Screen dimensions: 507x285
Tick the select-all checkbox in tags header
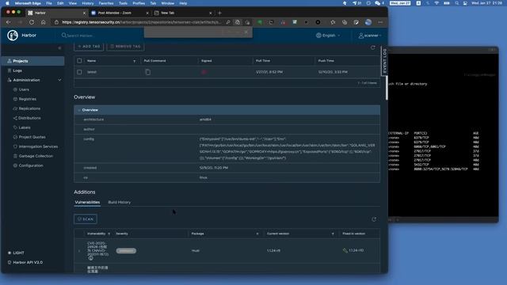click(x=79, y=61)
